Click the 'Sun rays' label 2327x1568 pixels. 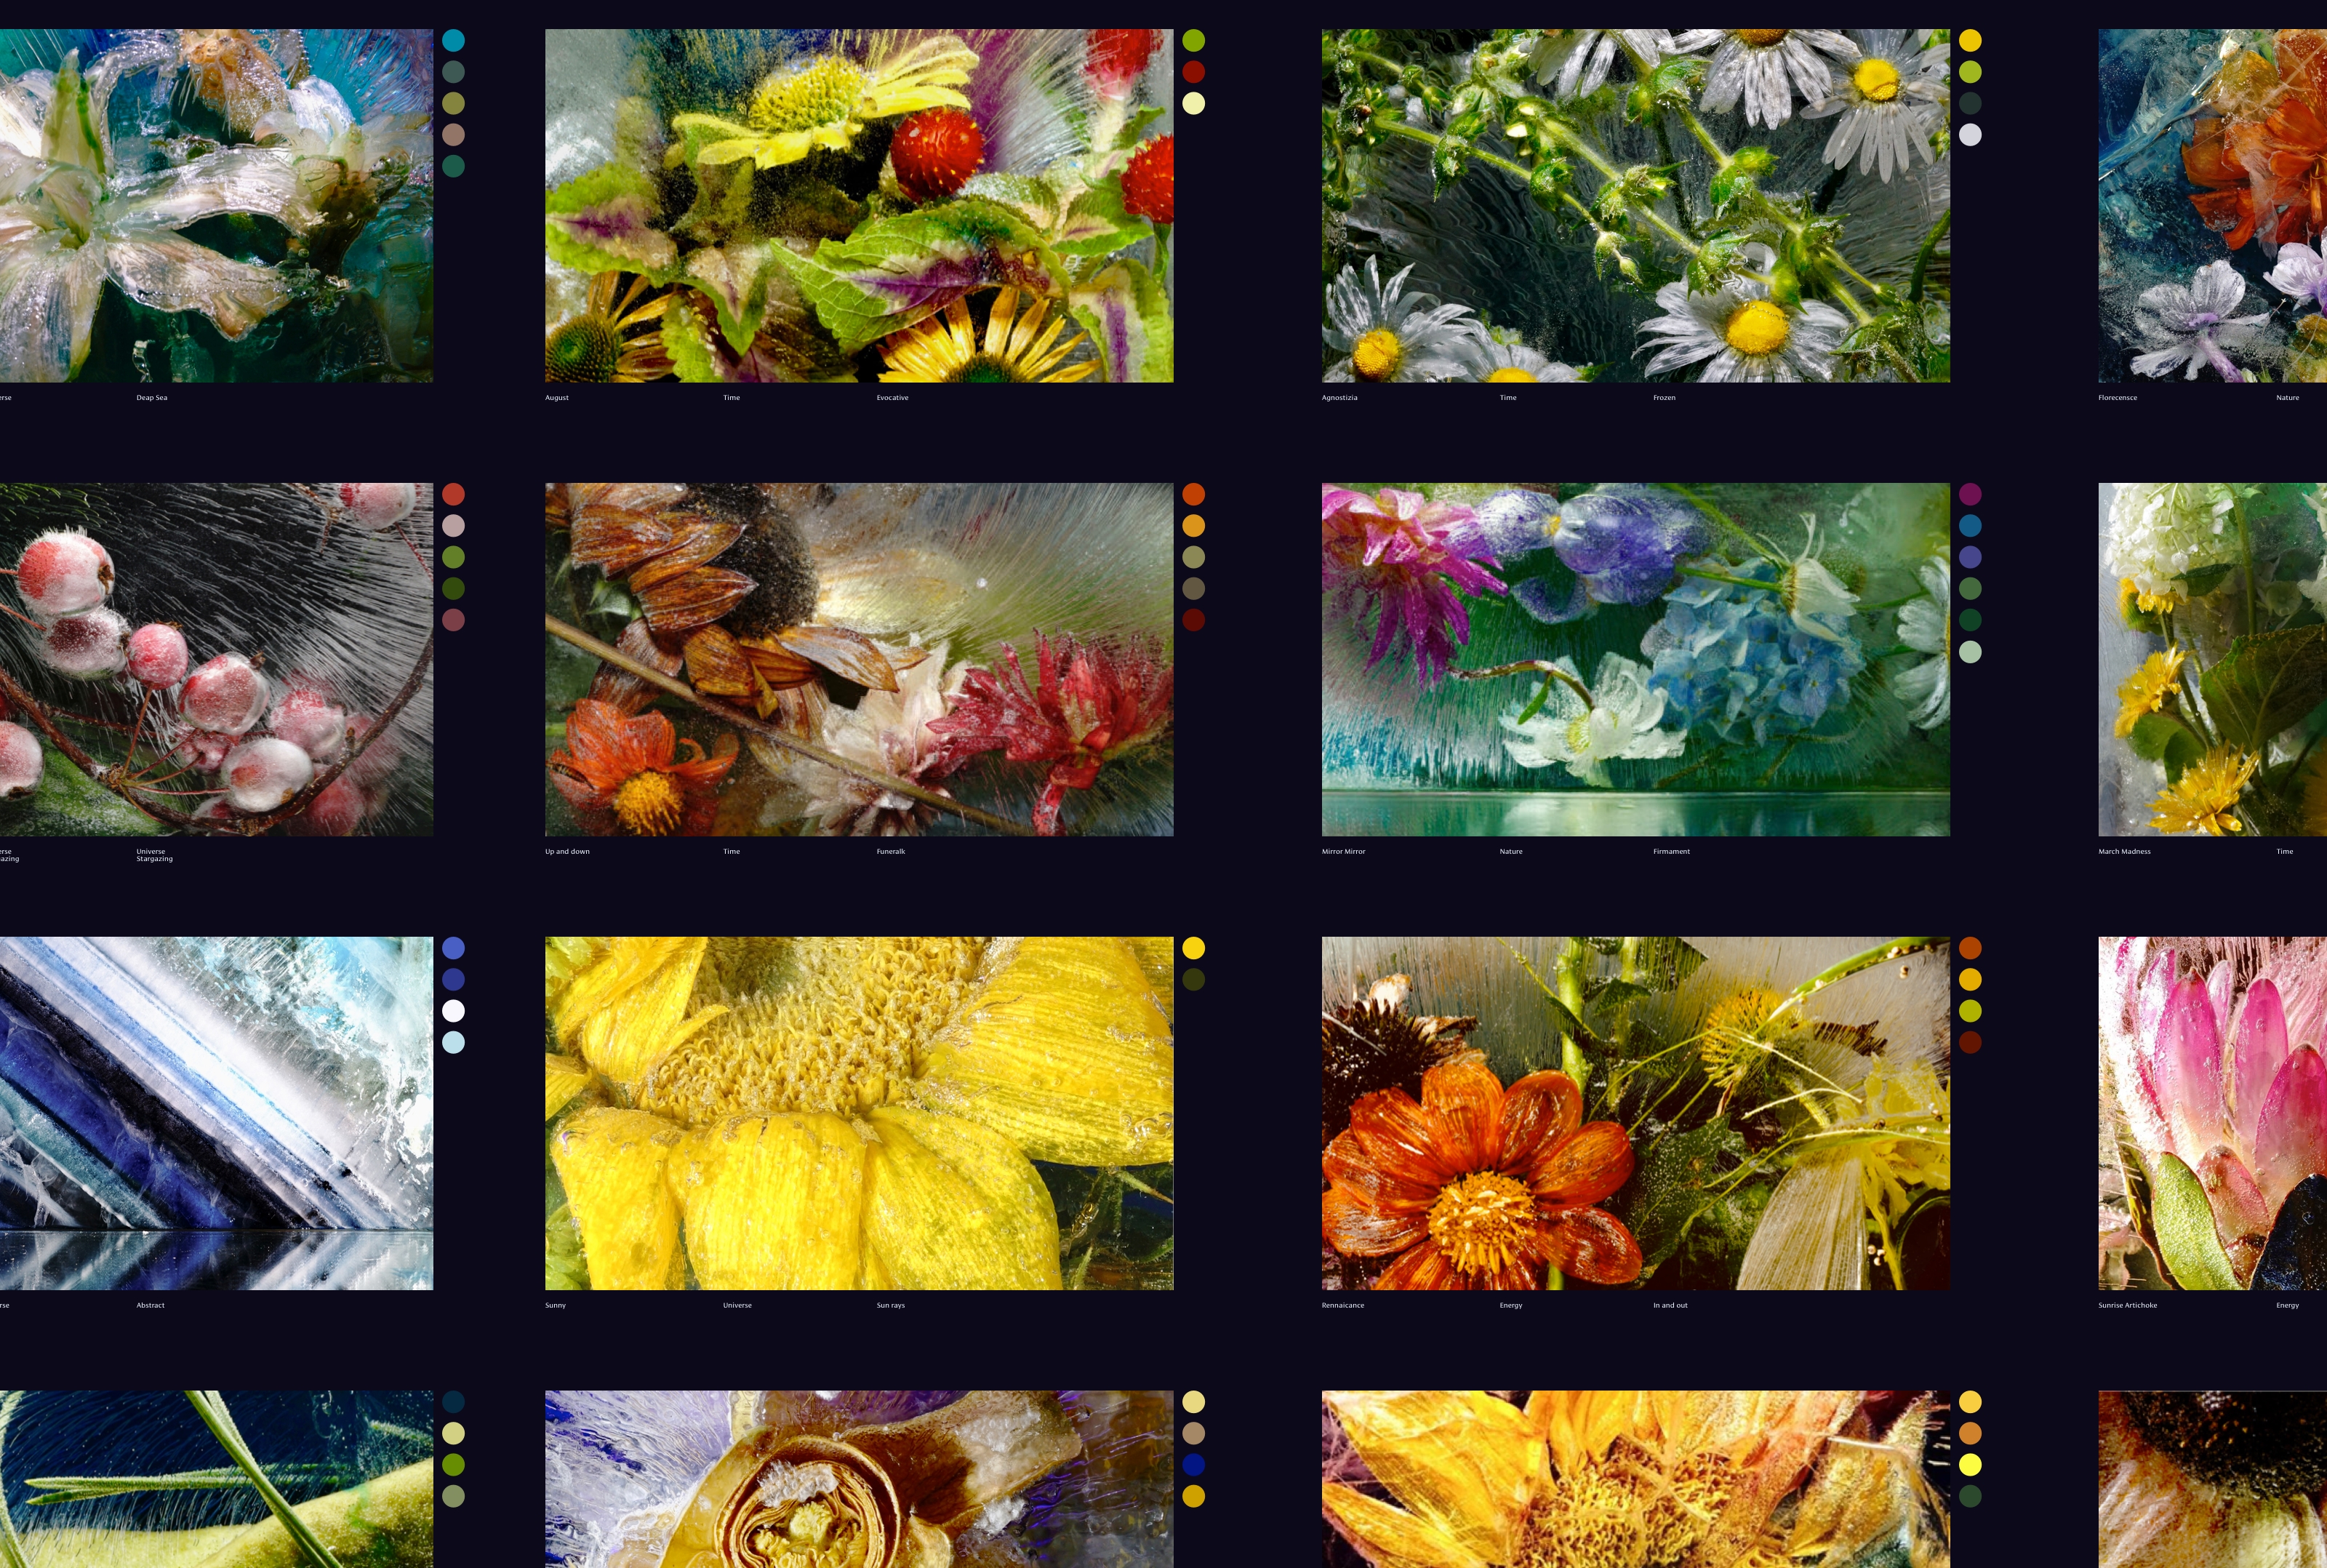tap(891, 1305)
